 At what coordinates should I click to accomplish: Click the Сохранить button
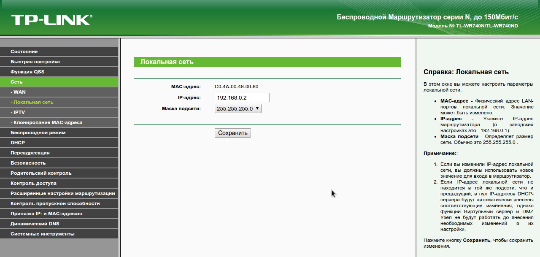pos(233,133)
